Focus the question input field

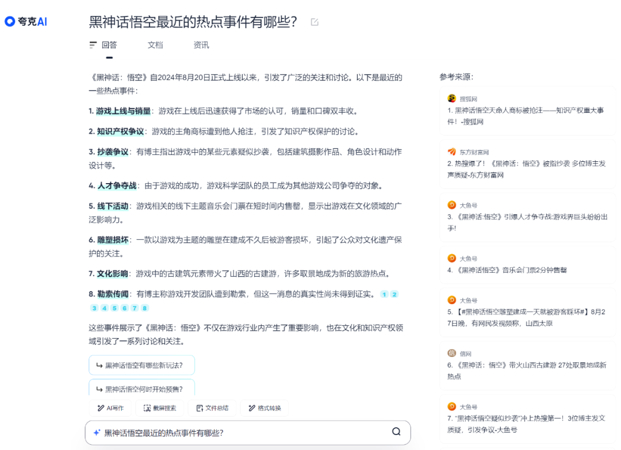(x=247, y=433)
